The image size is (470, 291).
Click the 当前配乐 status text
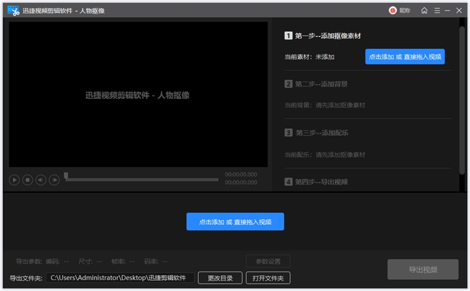point(325,155)
